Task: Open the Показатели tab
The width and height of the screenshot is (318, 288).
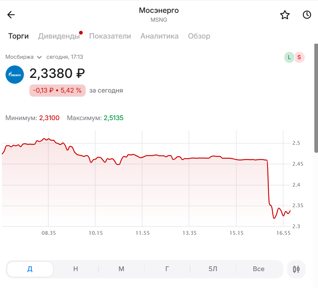Action: click(x=110, y=36)
